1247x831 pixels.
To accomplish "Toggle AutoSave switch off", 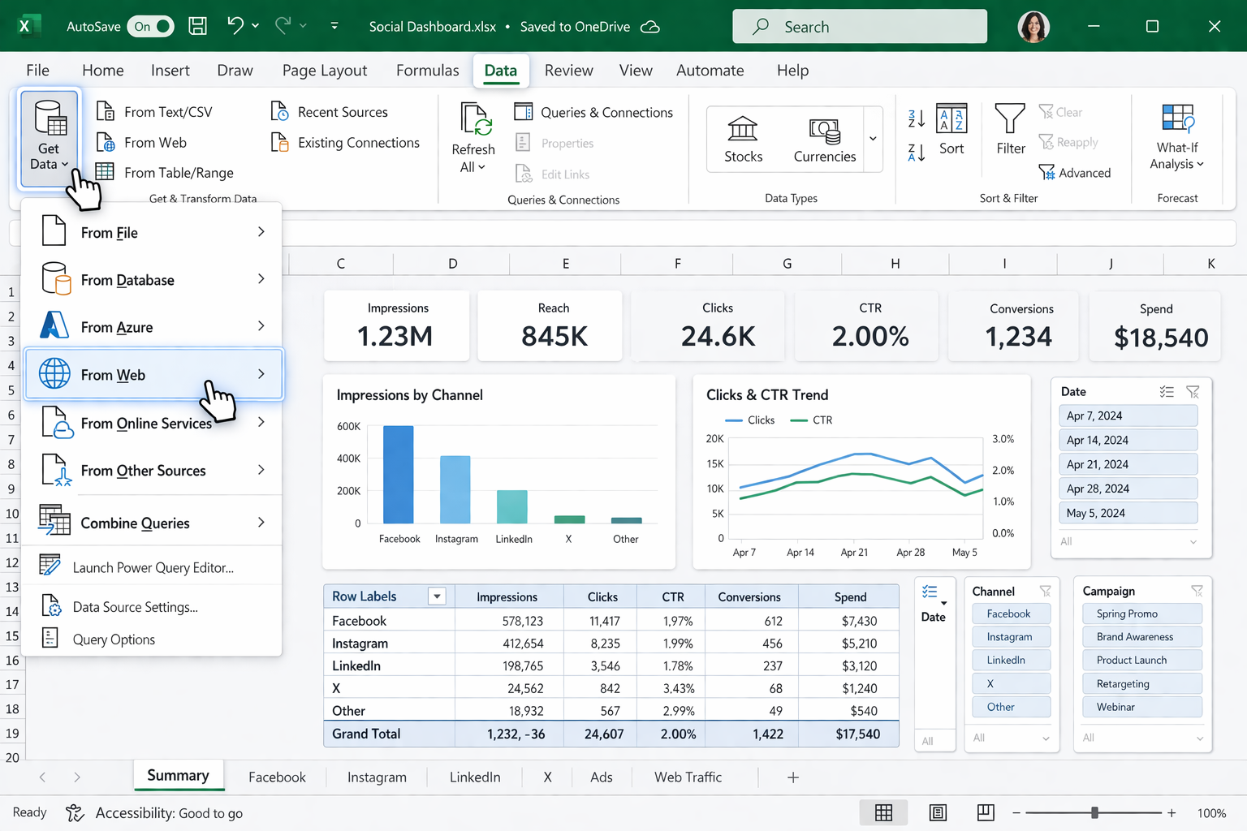I will coord(152,26).
